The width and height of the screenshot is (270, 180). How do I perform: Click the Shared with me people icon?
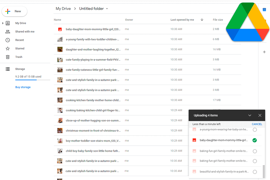(8, 31)
